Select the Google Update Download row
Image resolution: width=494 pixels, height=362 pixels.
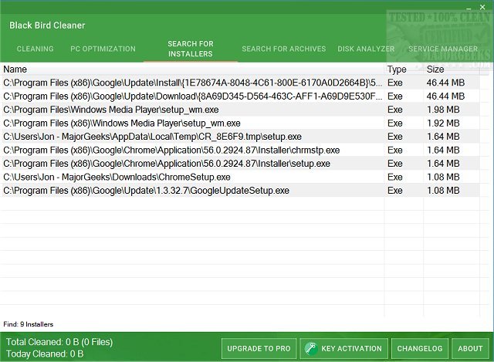tap(241, 96)
